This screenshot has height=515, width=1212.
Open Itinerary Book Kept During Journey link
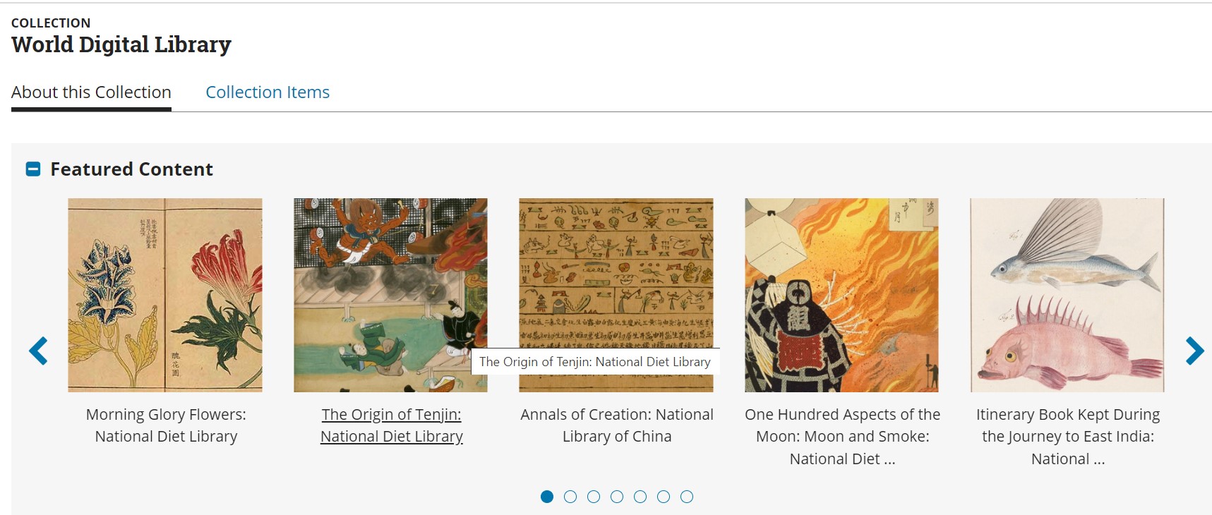1067,436
